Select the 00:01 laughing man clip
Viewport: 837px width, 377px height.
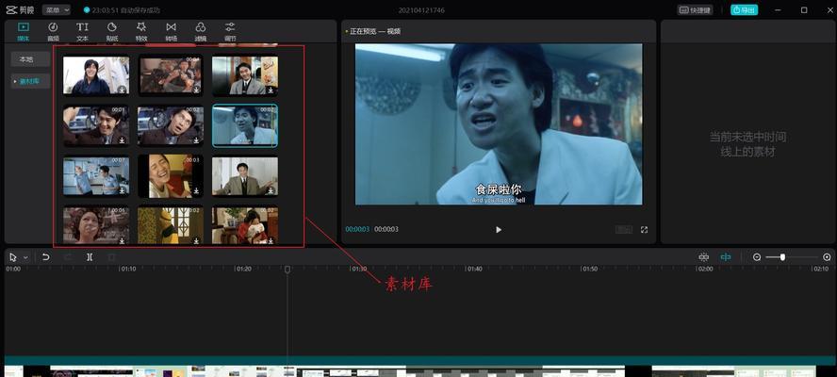click(96, 126)
